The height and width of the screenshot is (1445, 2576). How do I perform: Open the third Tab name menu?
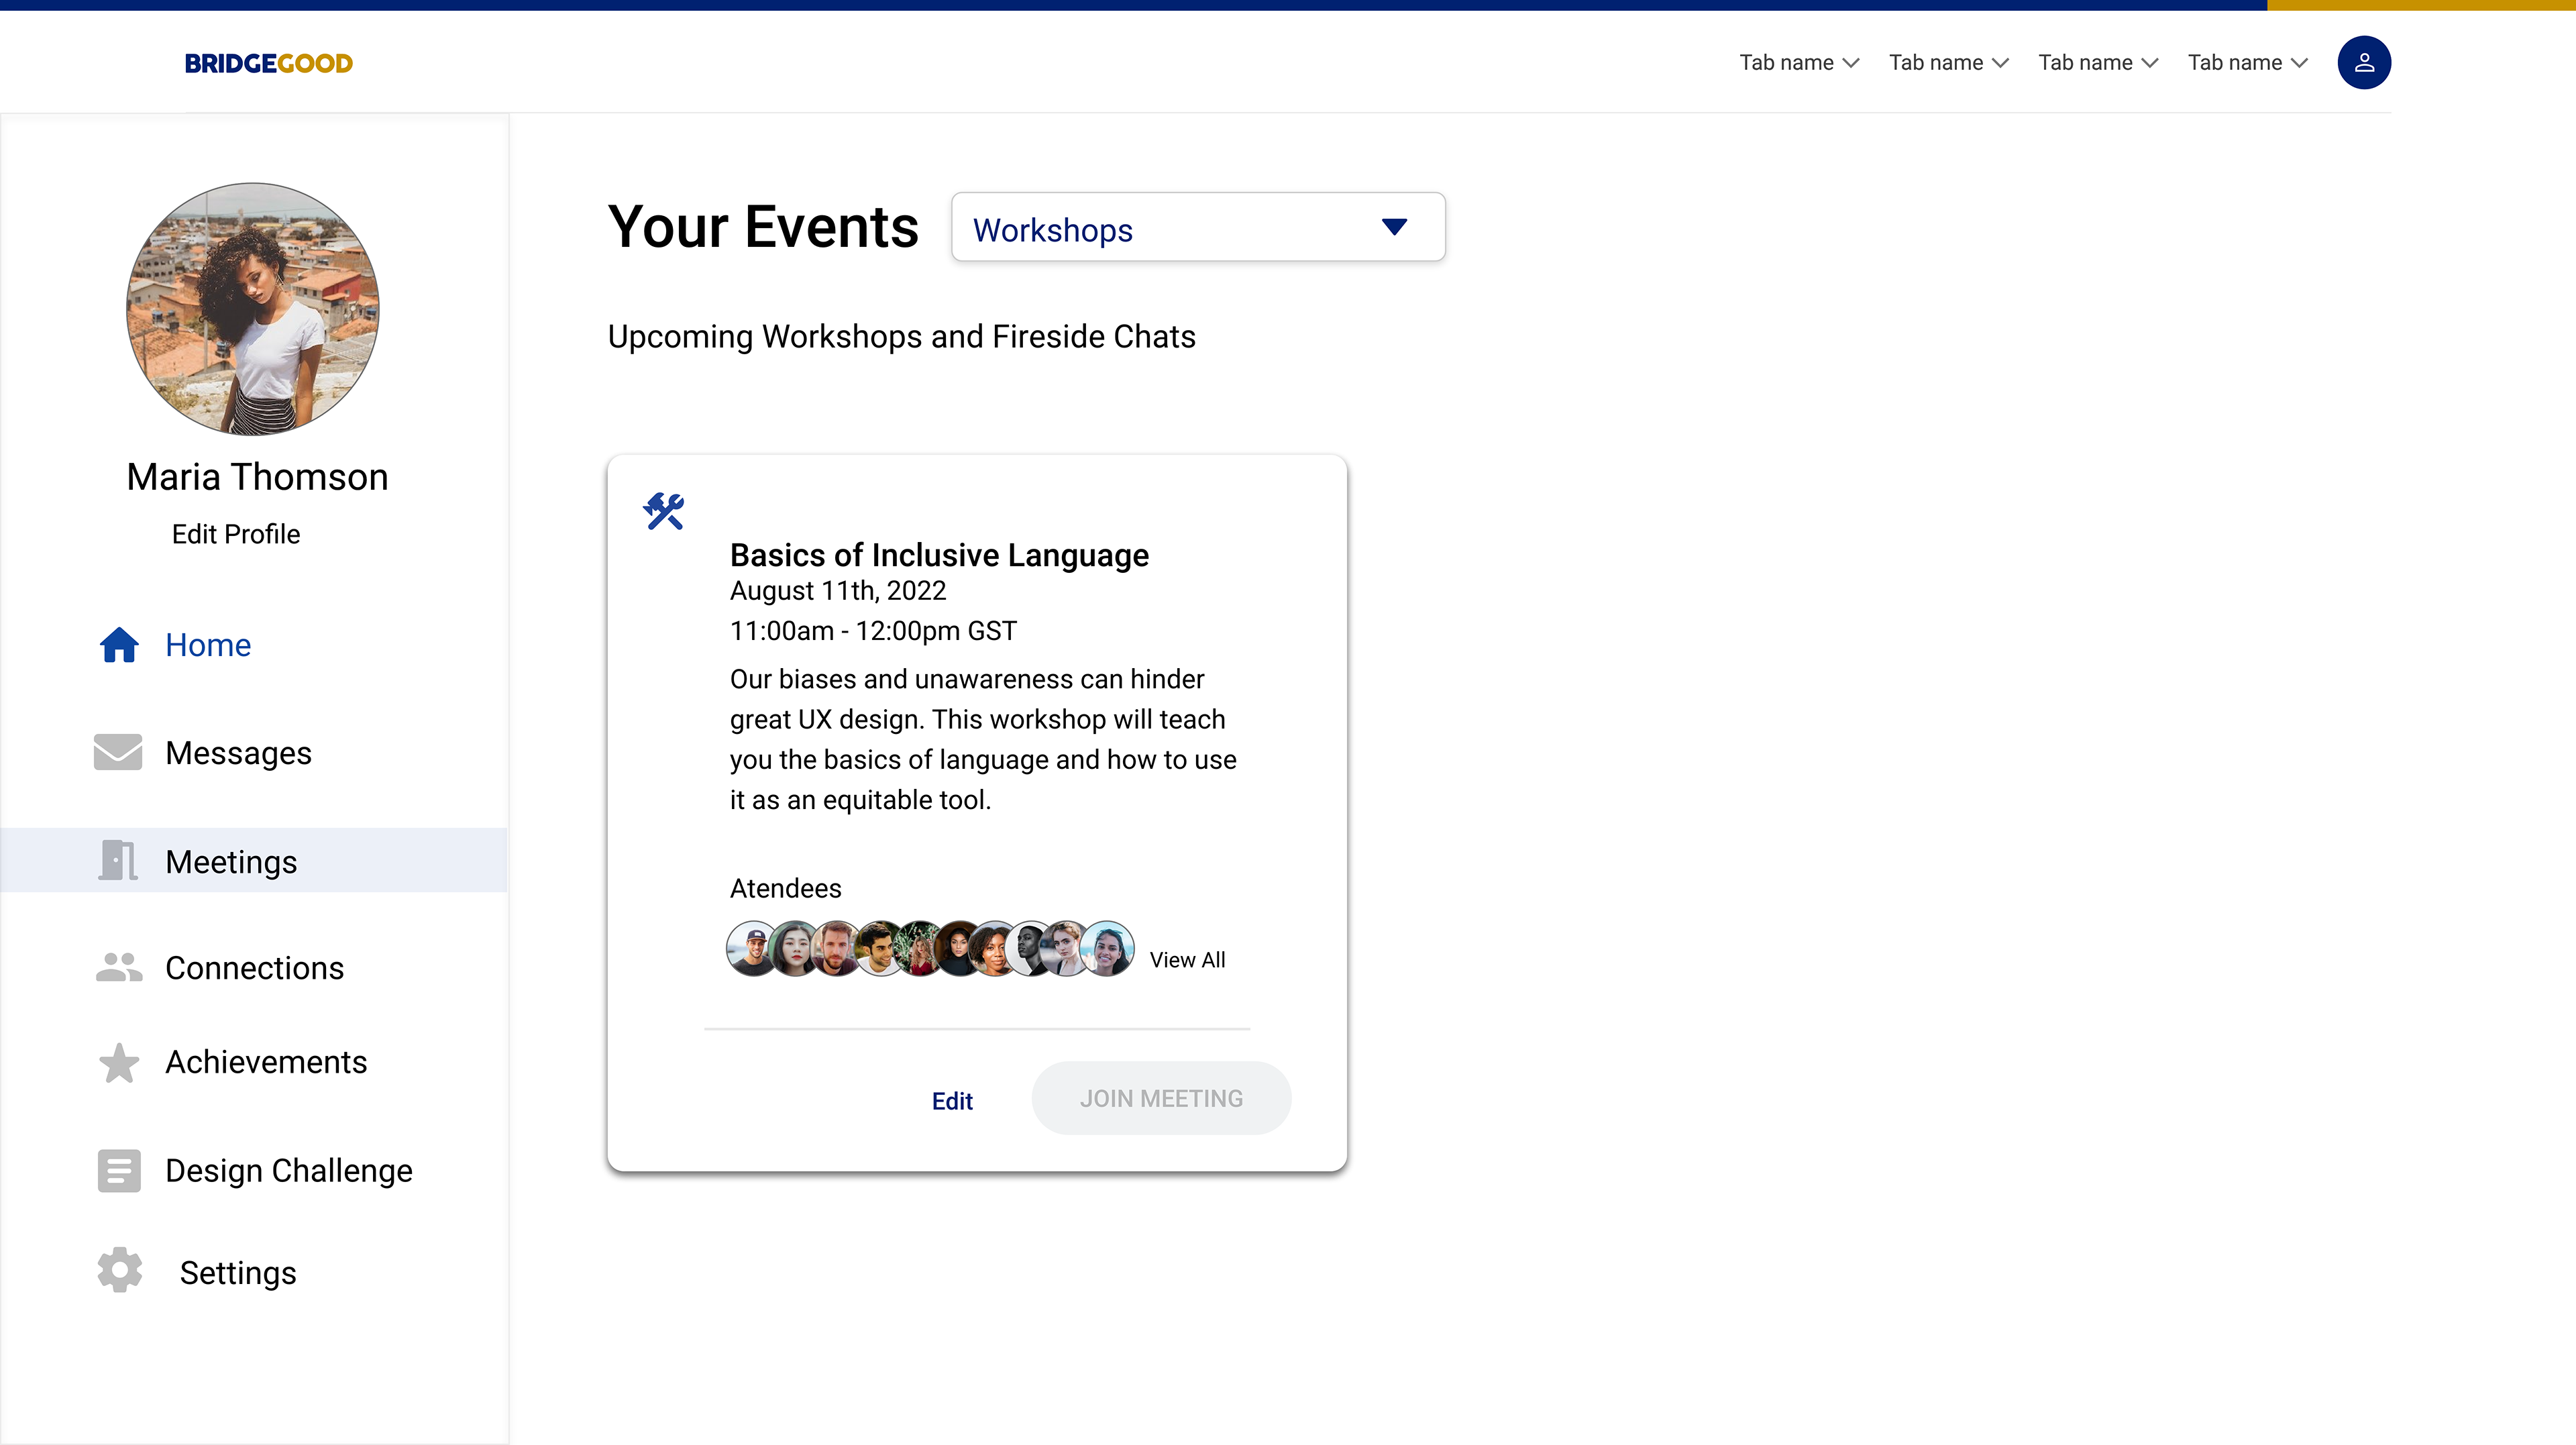2098,63
